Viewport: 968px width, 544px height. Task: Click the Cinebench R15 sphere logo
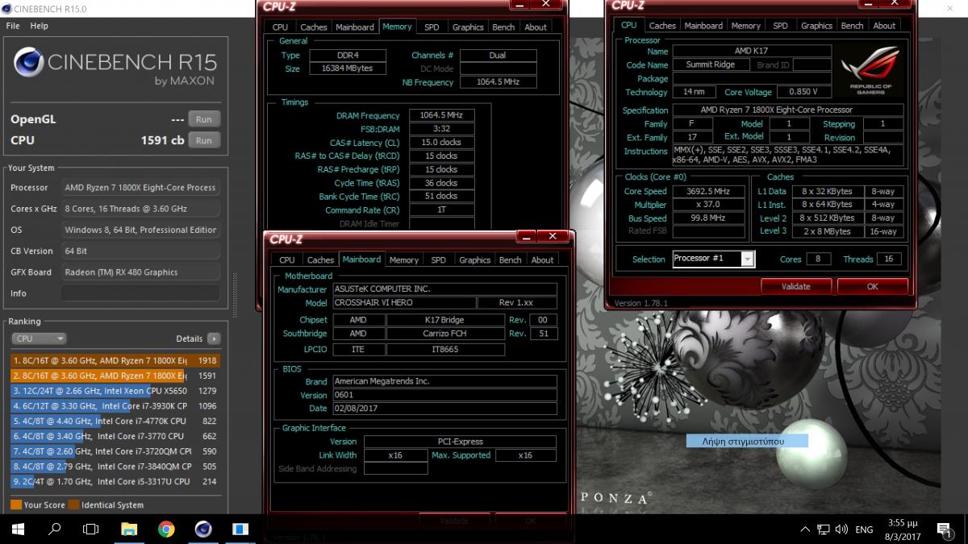click(x=28, y=64)
